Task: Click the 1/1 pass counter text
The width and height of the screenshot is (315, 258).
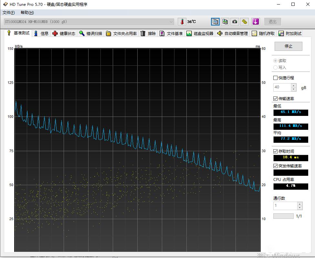Action: [x=299, y=216]
